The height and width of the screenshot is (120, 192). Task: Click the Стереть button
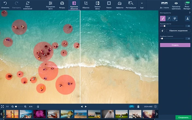tap(175, 45)
